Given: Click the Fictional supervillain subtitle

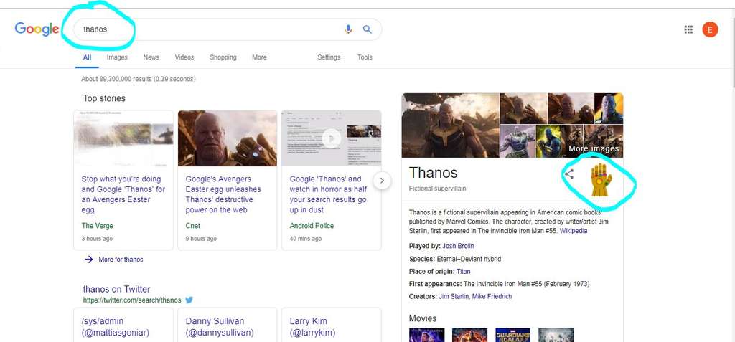Looking at the screenshot, I should click(x=437, y=189).
